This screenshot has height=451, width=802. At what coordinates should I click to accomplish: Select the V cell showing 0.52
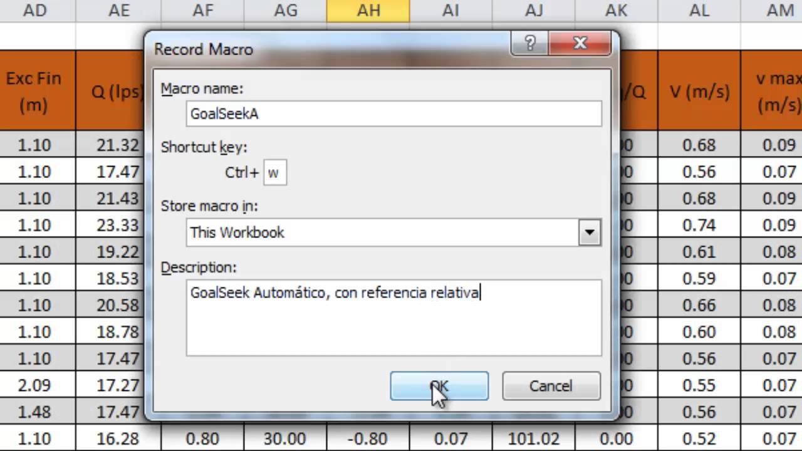pos(699,438)
